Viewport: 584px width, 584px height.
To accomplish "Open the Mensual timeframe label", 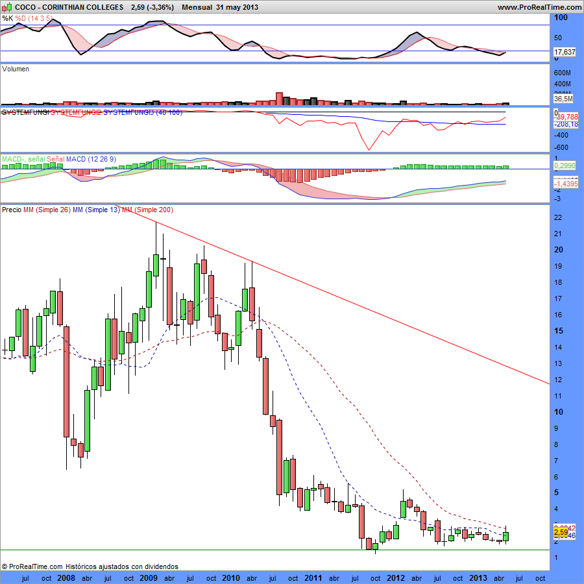I will pyautogui.click(x=197, y=7).
